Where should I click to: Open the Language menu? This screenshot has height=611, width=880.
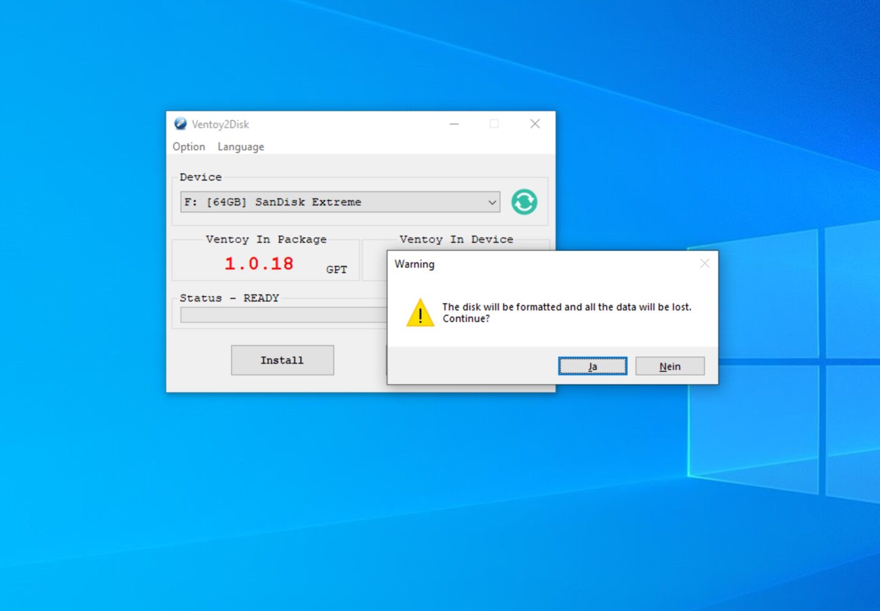[241, 147]
